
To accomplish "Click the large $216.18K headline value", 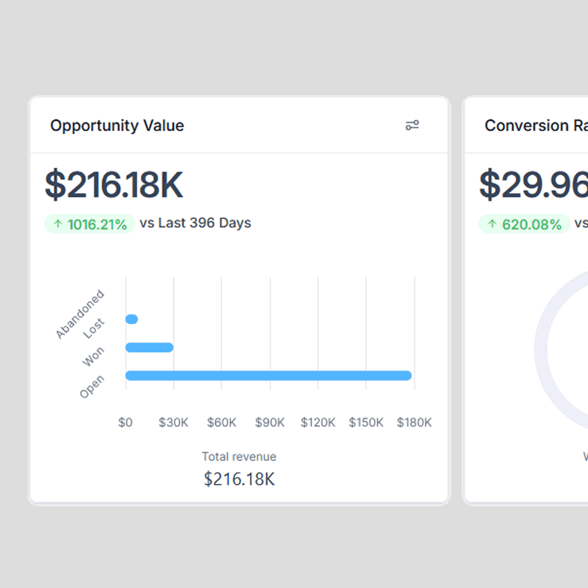I will (x=114, y=185).
